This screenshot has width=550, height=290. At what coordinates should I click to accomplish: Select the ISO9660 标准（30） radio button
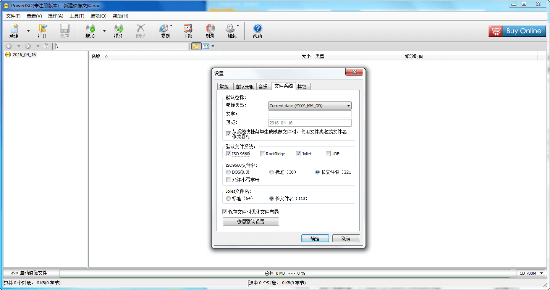click(272, 172)
